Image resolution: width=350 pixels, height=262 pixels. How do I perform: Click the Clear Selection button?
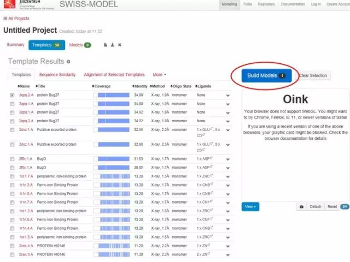(313, 76)
